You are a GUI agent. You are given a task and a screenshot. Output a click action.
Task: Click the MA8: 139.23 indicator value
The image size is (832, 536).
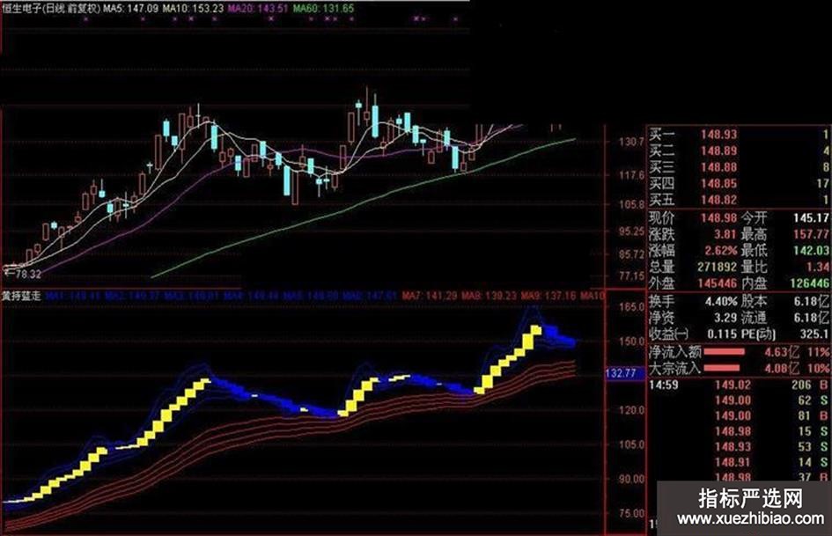[489, 296]
